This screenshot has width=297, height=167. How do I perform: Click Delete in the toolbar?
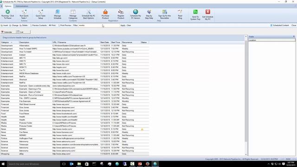(24, 25)
